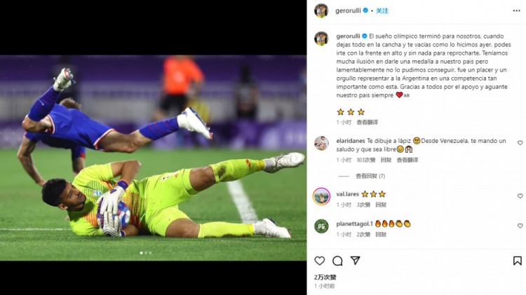Open the comment bubble icon
526x295 pixels.
point(337,261)
